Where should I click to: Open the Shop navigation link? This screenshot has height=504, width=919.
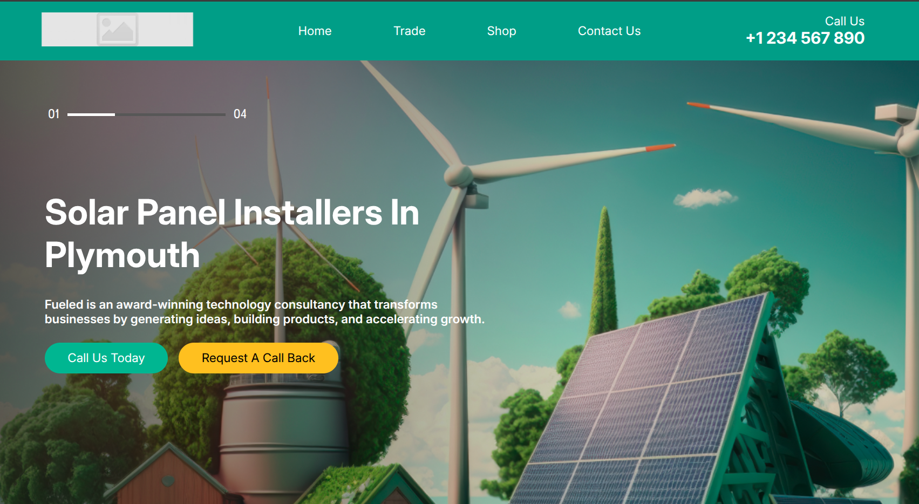click(502, 31)
